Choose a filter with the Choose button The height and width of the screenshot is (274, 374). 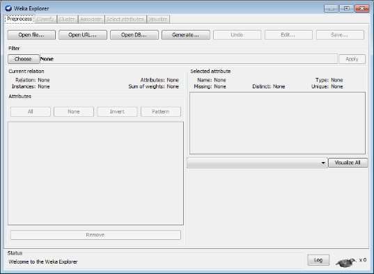[24, 59]
